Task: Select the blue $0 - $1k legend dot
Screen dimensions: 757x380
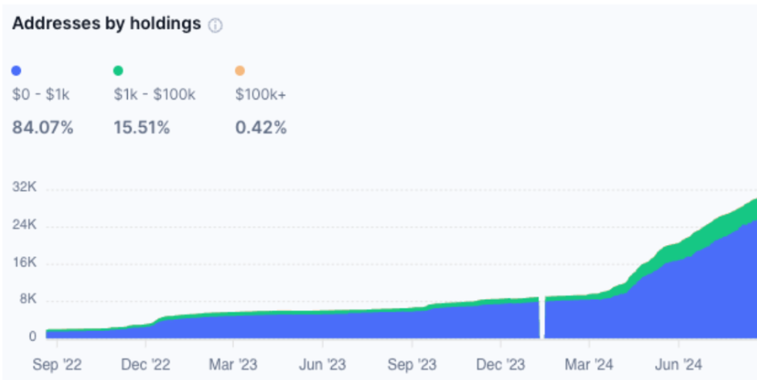Action: pos(16,71)
